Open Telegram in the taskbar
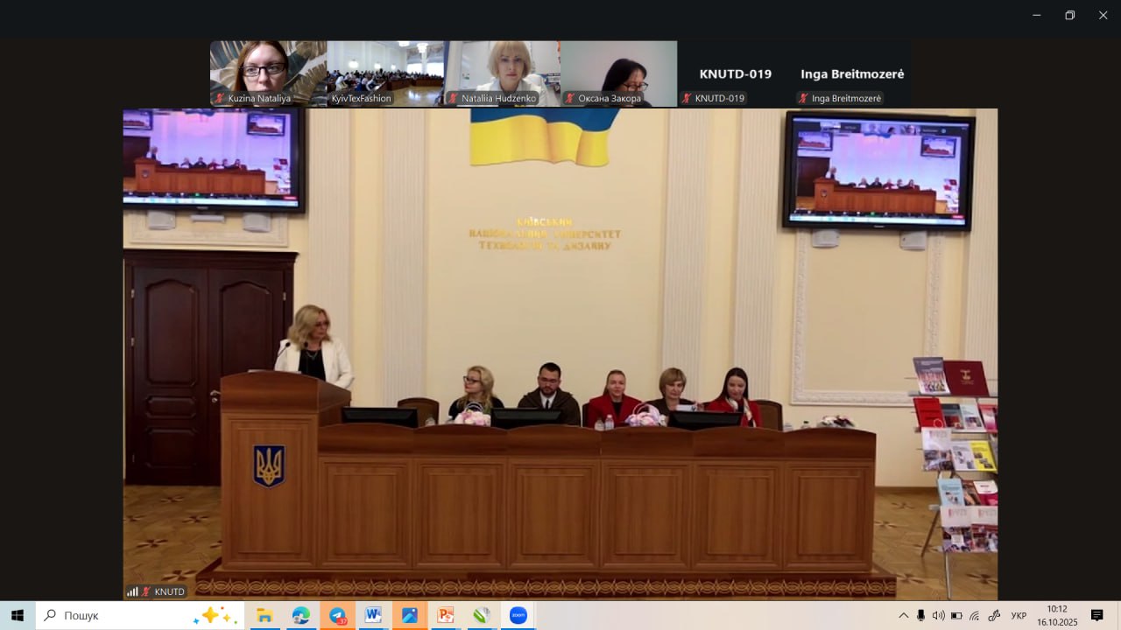1121x630 pixels. [337, 615]
